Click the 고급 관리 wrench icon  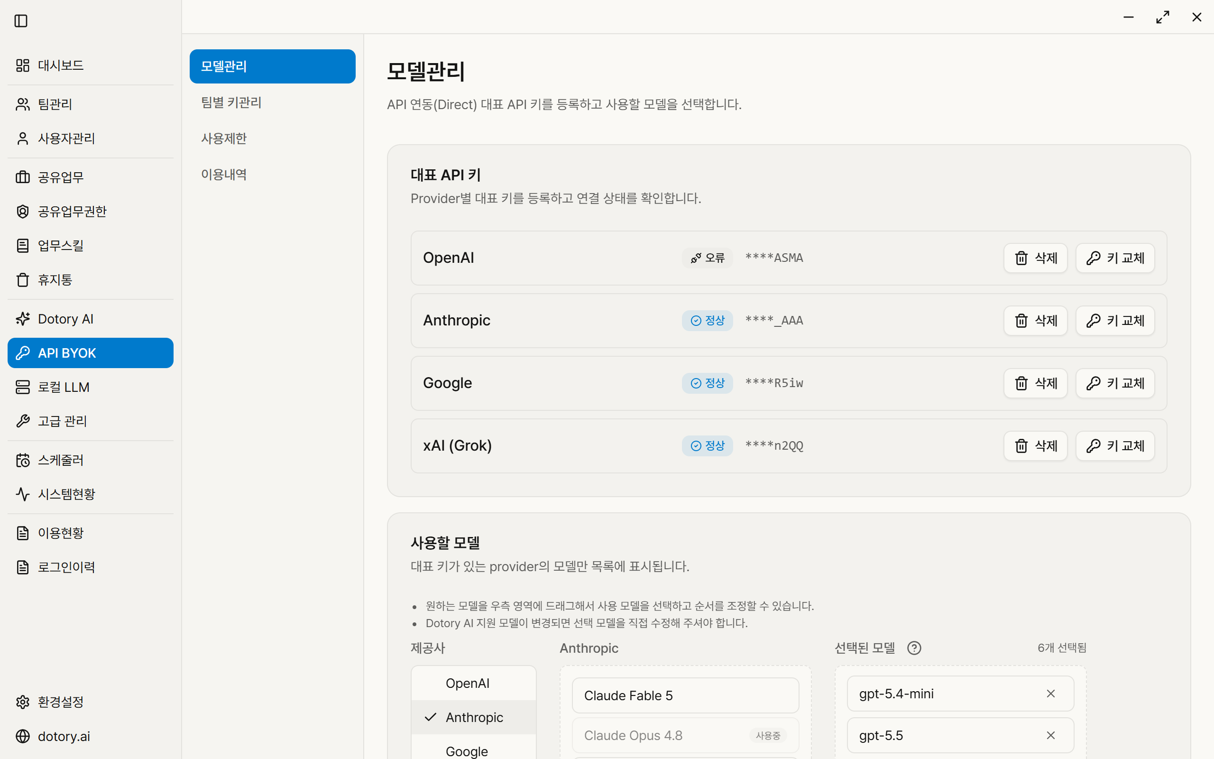pos(23,421)
